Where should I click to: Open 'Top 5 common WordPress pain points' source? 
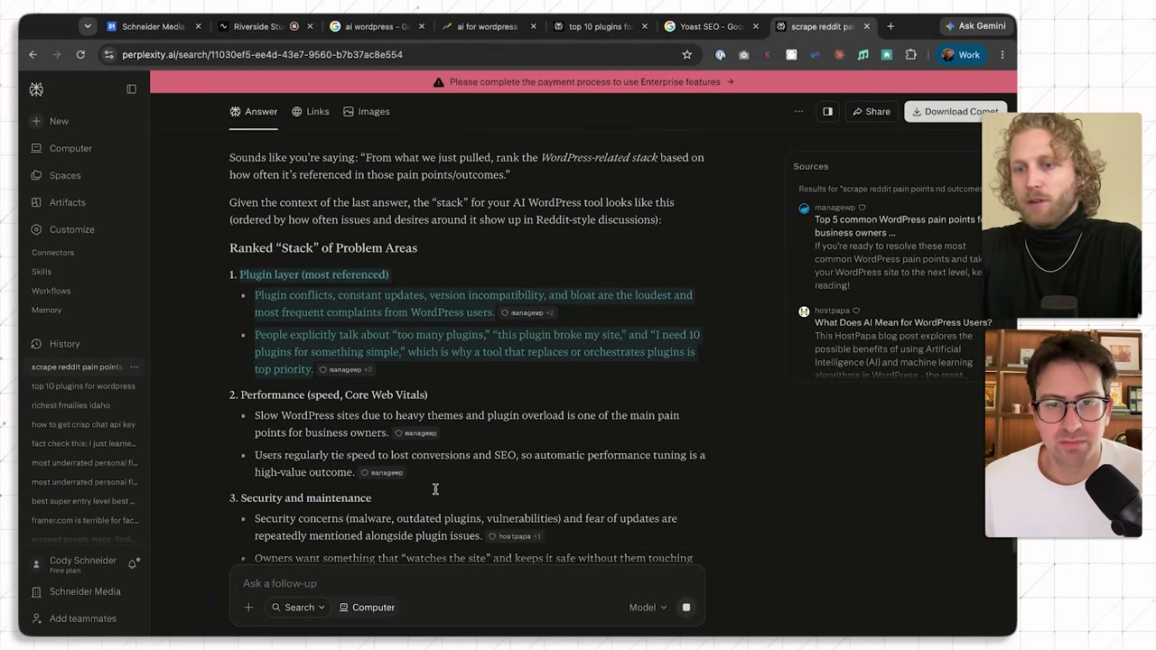tap(899, 226)
